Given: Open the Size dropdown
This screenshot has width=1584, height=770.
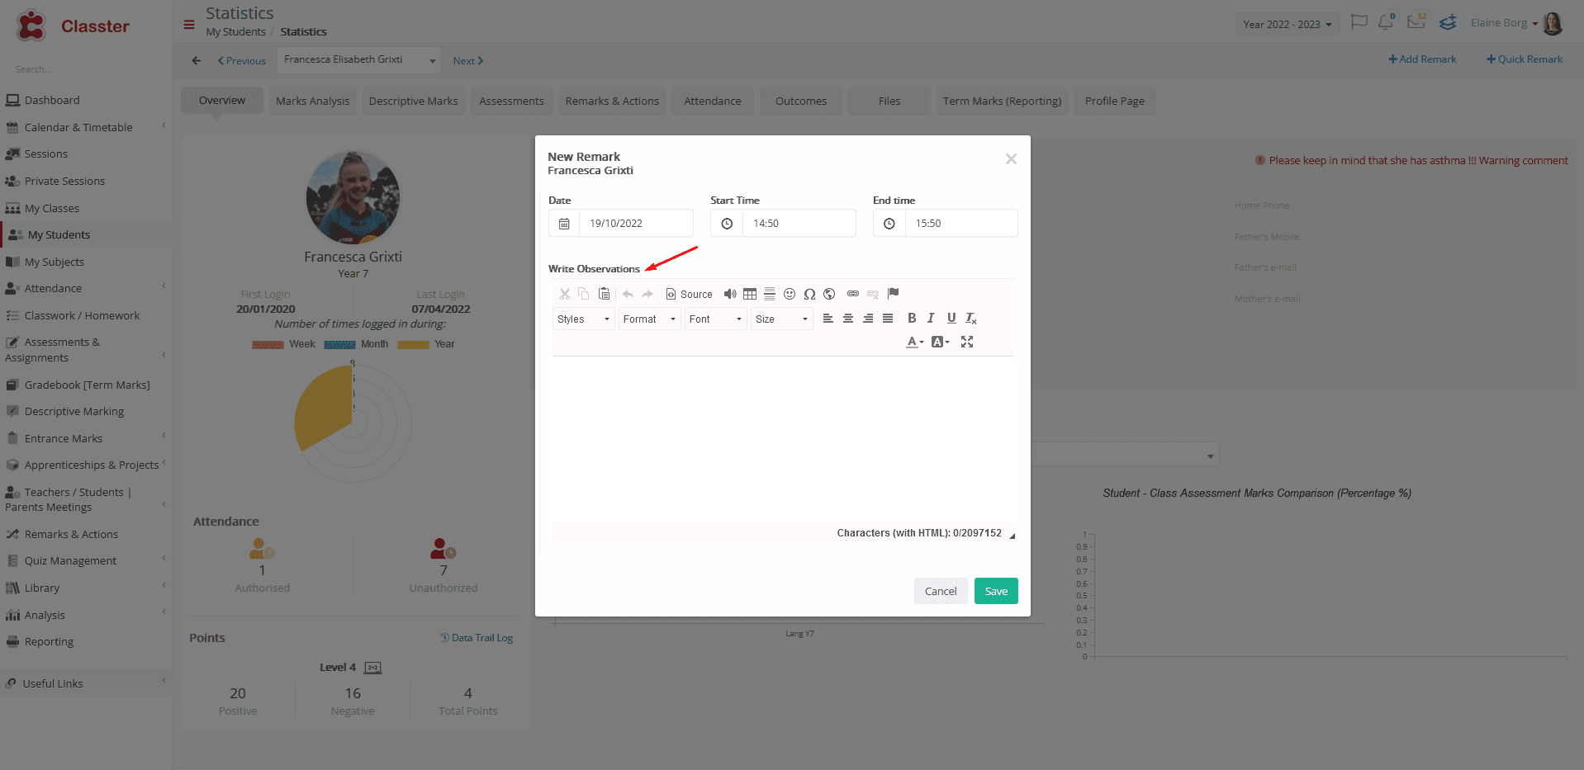Looking at the screenshot, I should [782, 319].
